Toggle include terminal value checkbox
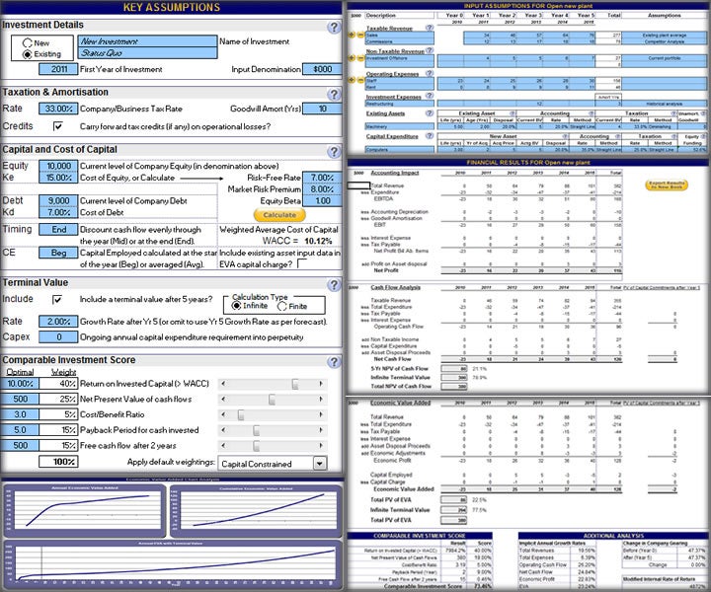The image size is (711, 592). (57, 299)
